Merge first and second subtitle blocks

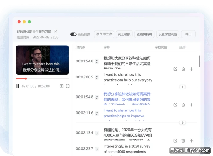tap(183, 87)
